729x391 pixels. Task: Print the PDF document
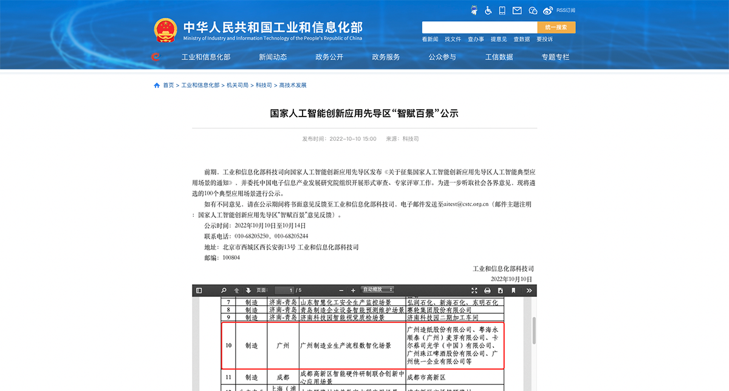(487, 290)
